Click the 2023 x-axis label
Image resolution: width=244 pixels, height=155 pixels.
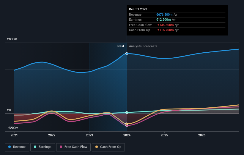(89, 135)
